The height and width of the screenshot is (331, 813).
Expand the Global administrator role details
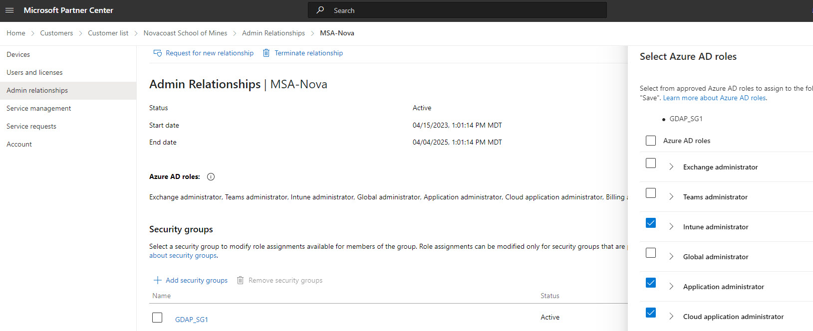[x=671, y=257]
